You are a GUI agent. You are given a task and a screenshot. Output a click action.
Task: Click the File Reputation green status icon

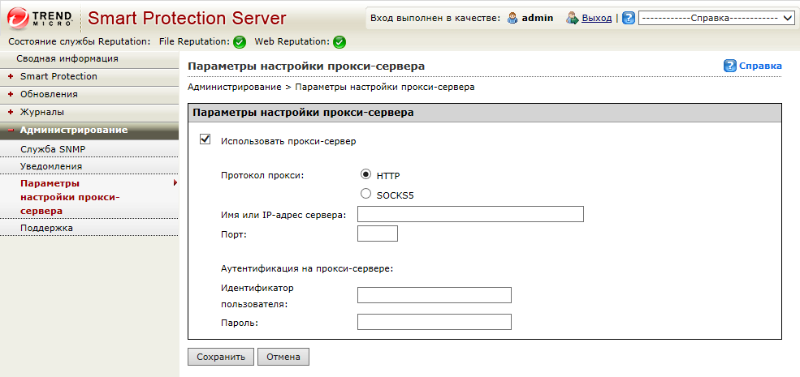click(x=240, y=42)
